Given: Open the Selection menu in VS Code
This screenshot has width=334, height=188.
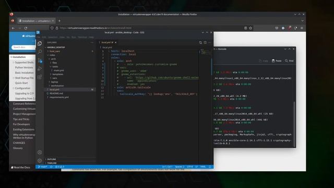Looking at the screenshot, I should click(53, 37).
